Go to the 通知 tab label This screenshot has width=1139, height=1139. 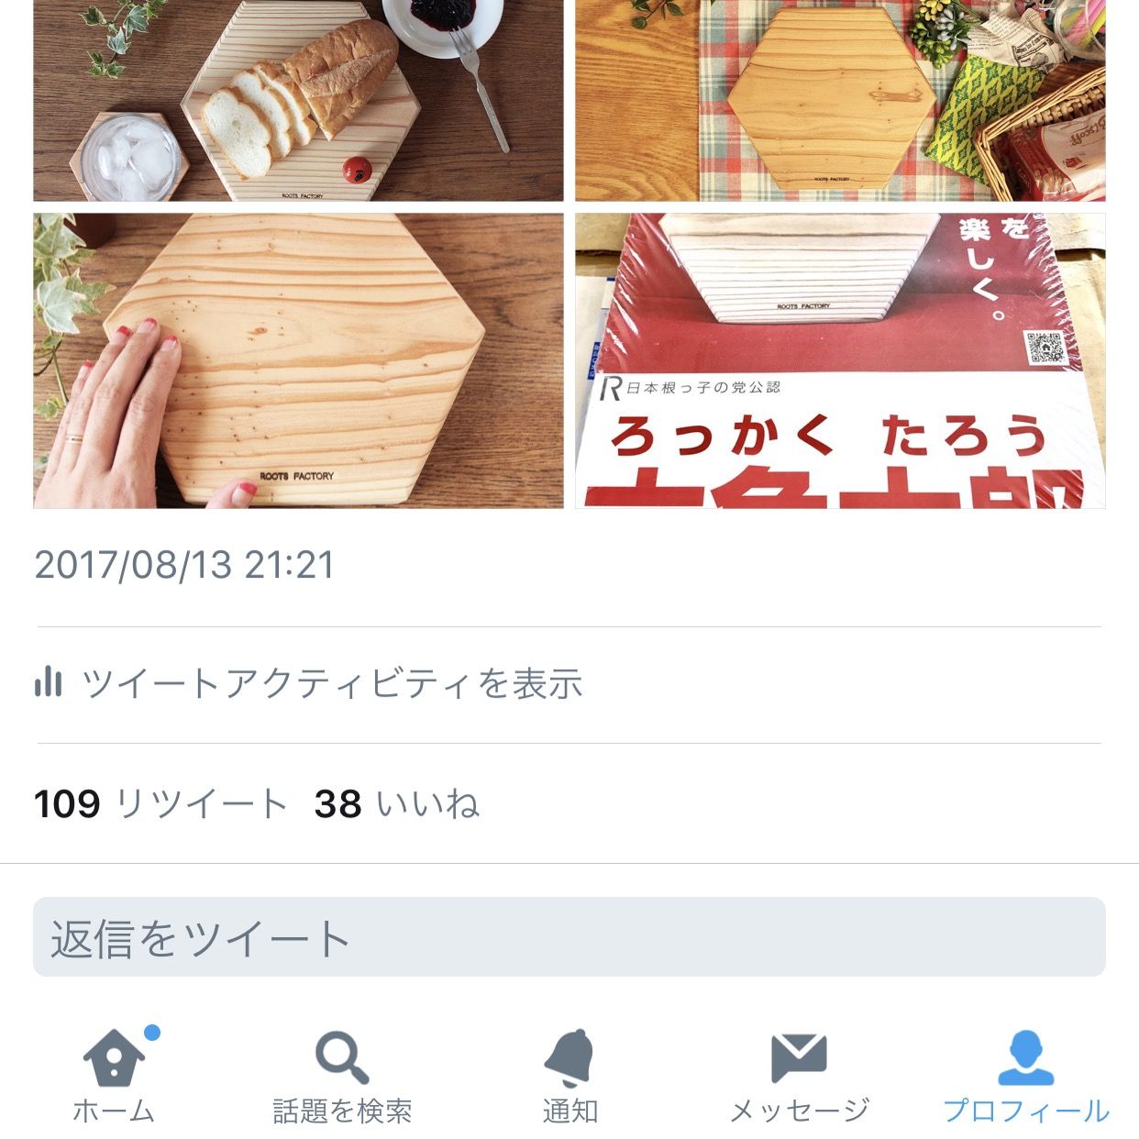(569, 1111)
